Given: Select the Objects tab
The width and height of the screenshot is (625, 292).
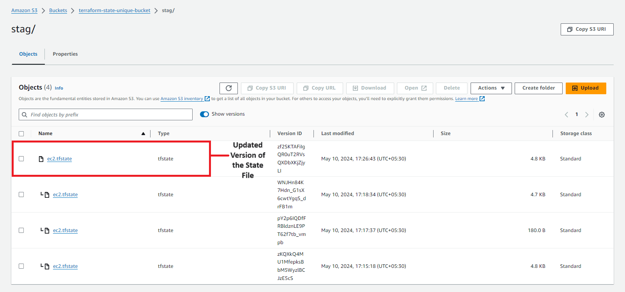Looking at the screenshot, I should pos(28,54).
